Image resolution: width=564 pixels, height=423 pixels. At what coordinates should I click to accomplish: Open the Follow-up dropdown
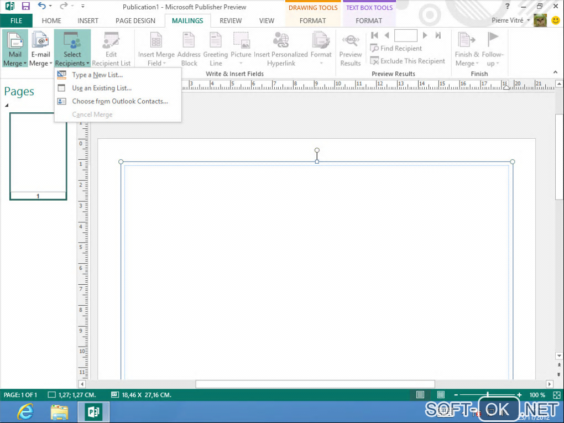pos(493,49)
